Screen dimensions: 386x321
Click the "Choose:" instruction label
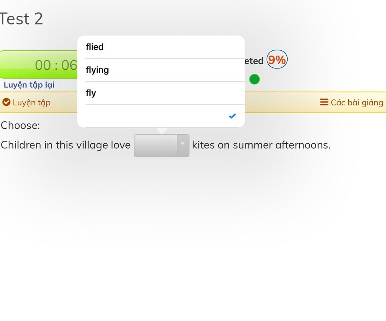[20, 125]
